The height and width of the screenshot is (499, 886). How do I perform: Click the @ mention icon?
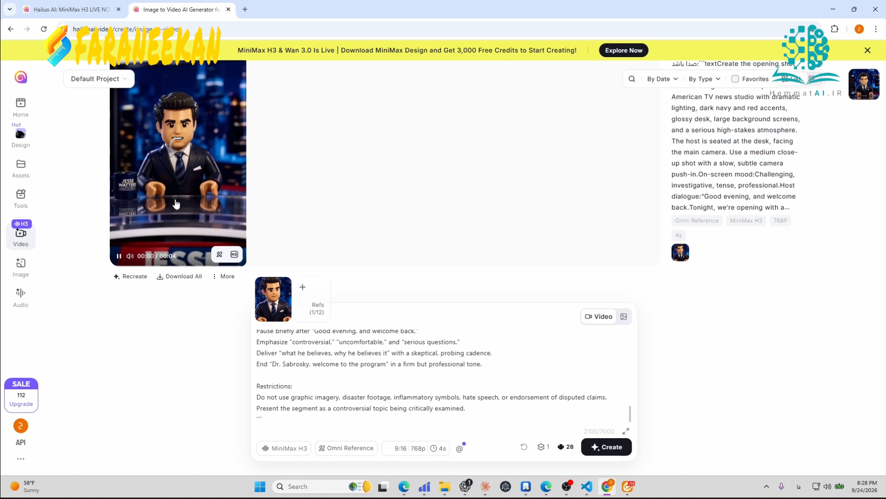pos(460,448)
